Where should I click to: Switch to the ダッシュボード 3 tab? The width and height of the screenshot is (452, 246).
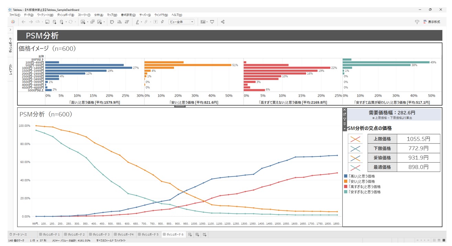99,235
